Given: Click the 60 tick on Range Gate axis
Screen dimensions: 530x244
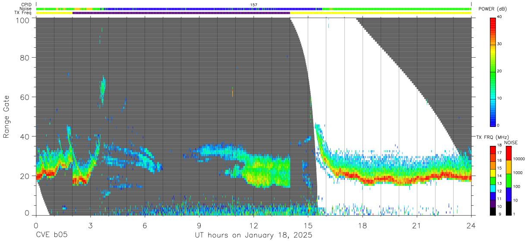Looking at the screenshot, I should coord(25,97).
